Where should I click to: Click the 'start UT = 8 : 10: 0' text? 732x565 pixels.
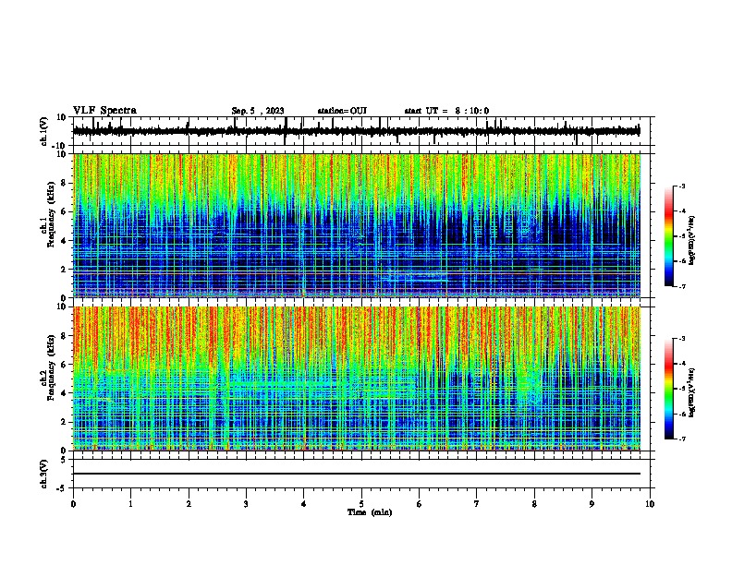pos(446,111)
